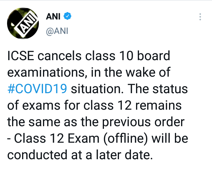Click the line 'examinations, in the wake of'
The image size is (212, 171).
click(x=89, y=72)
